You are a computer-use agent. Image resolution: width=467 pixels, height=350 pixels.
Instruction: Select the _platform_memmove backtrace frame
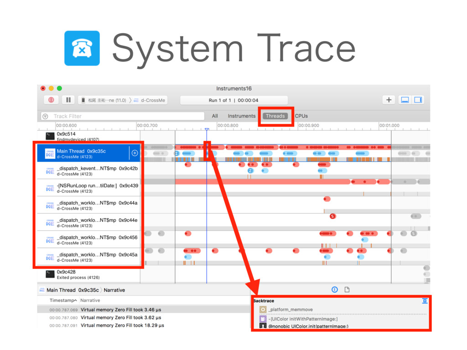tap(291, 309)
